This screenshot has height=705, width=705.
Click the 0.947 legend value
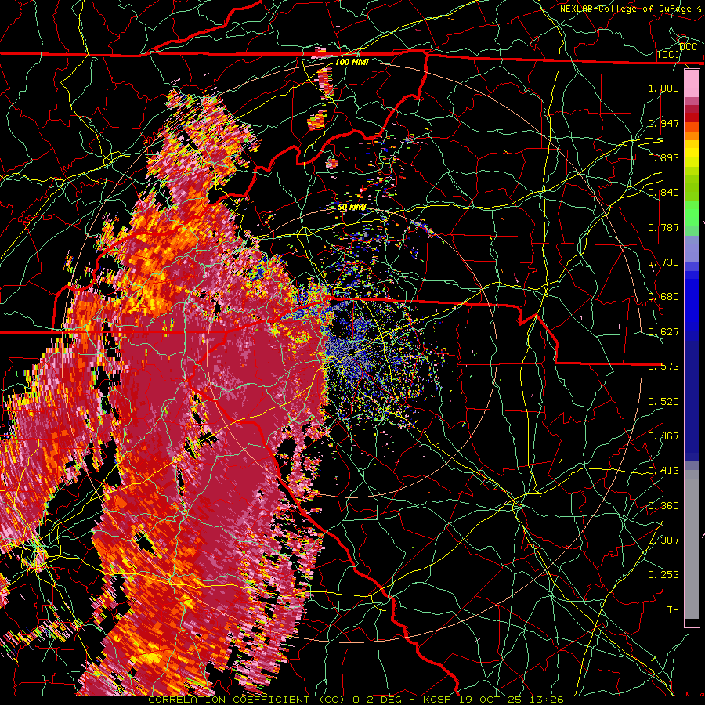[663, 123]
